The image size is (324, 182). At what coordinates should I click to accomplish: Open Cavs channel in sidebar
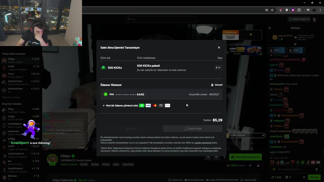coord(21,75)
